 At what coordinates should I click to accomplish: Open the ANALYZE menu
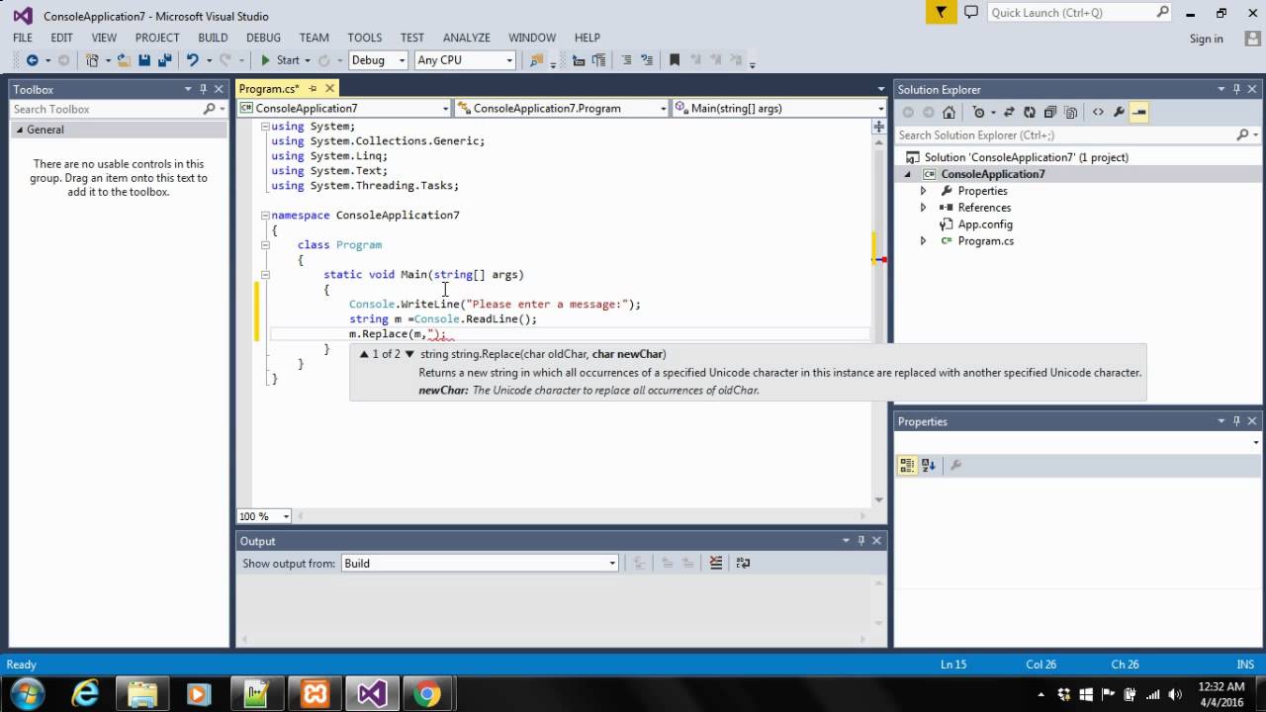467,38
